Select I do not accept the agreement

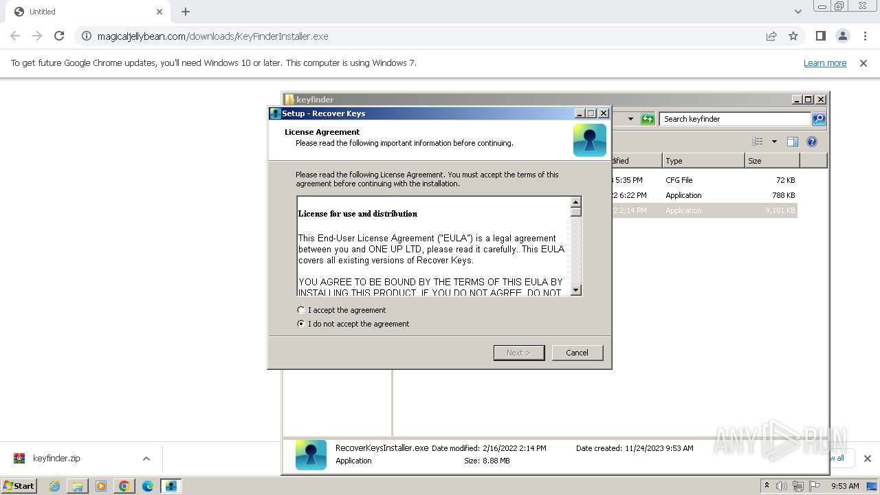coord(353,324)
